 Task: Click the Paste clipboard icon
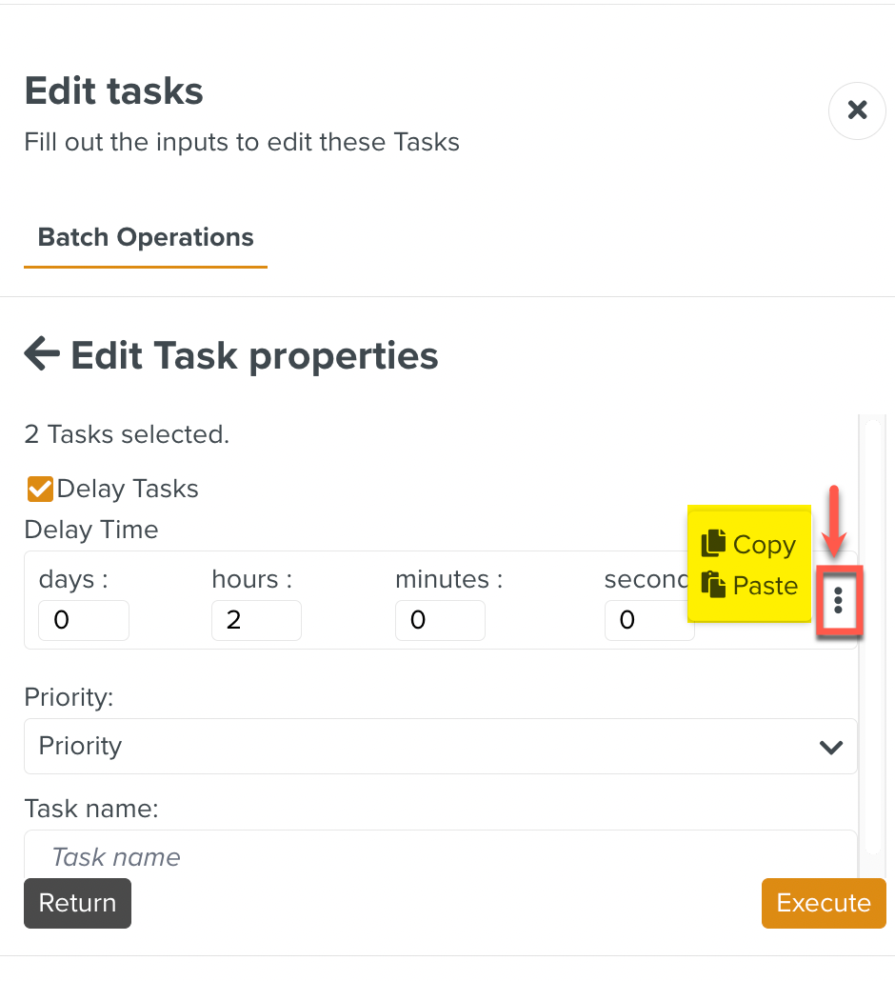[713, 584]
